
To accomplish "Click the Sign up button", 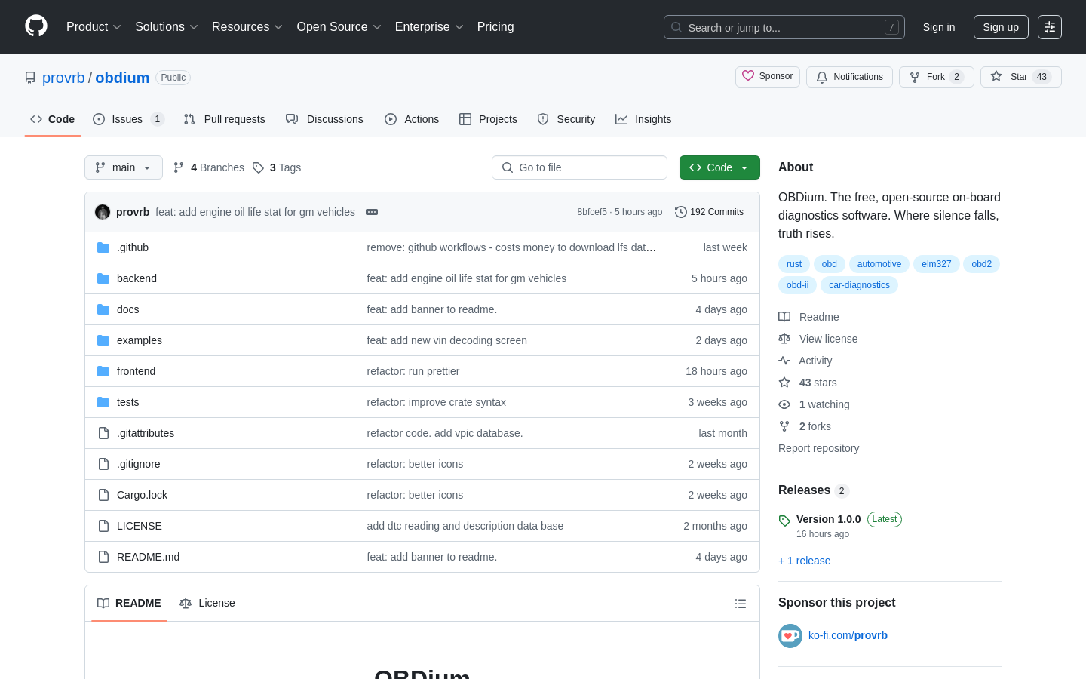I will (1001, 27).
